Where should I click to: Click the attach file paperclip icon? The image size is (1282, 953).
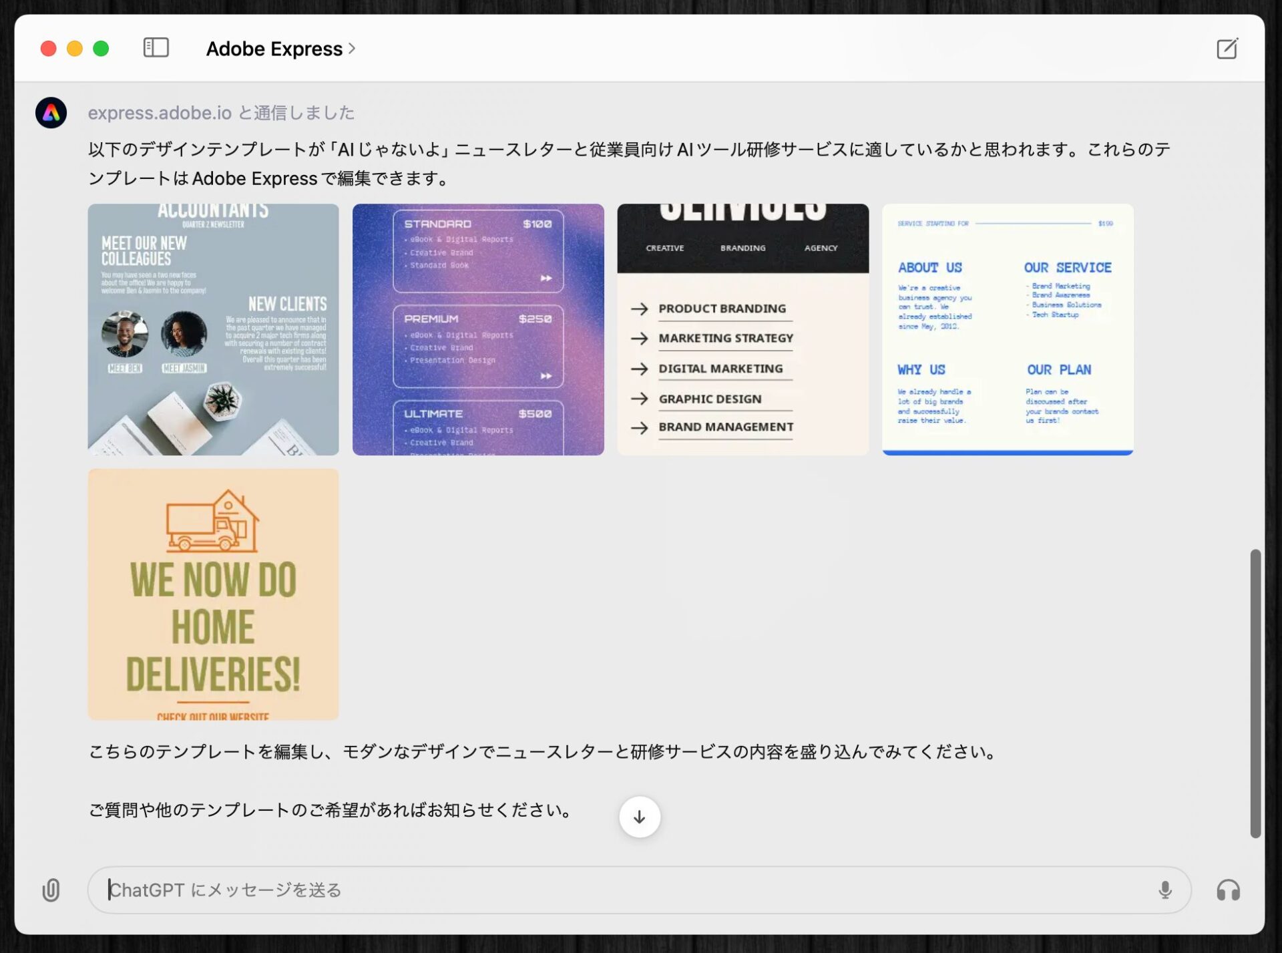[x=51, y=890]
